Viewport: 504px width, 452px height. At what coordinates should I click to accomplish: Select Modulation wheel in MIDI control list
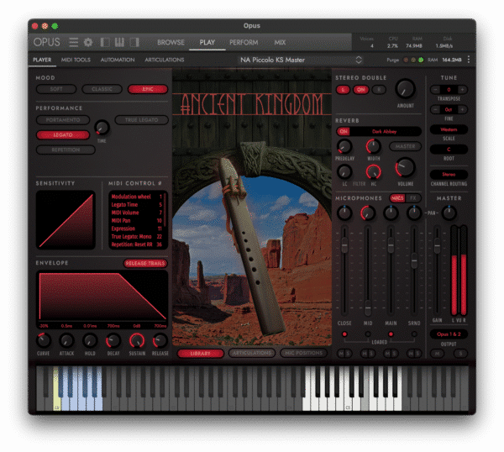coord(137,197)
